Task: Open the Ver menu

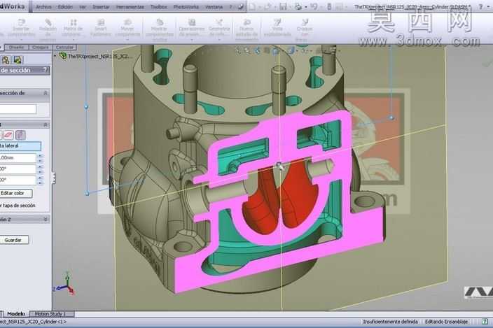Action: click(83, 6)
